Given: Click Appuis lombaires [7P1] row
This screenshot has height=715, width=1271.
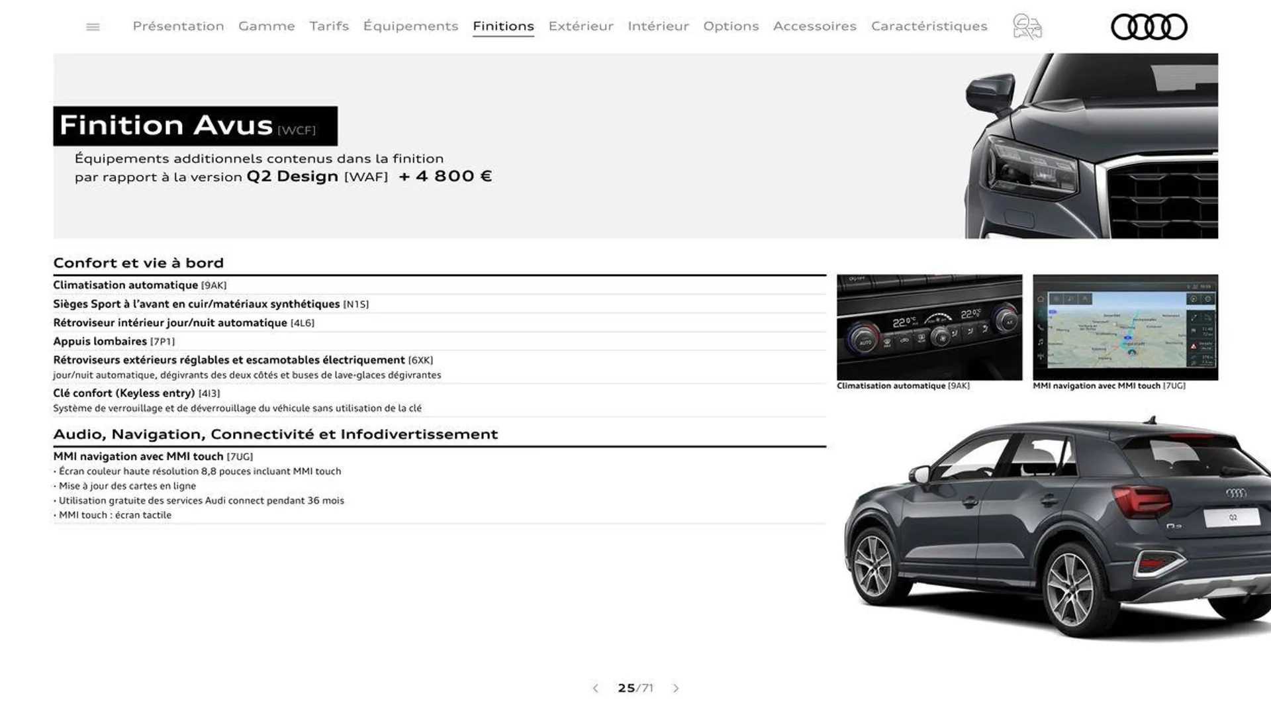Looking at the screenshot, I should point(440,342).
